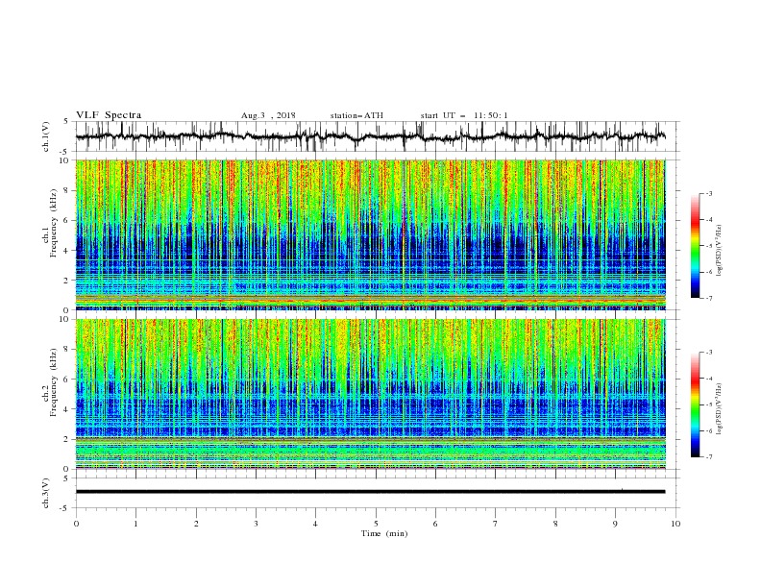Click the "Time (min)" axis title
Image resolution: width=761 pixels, height=588 pixels.
(384, 533)
